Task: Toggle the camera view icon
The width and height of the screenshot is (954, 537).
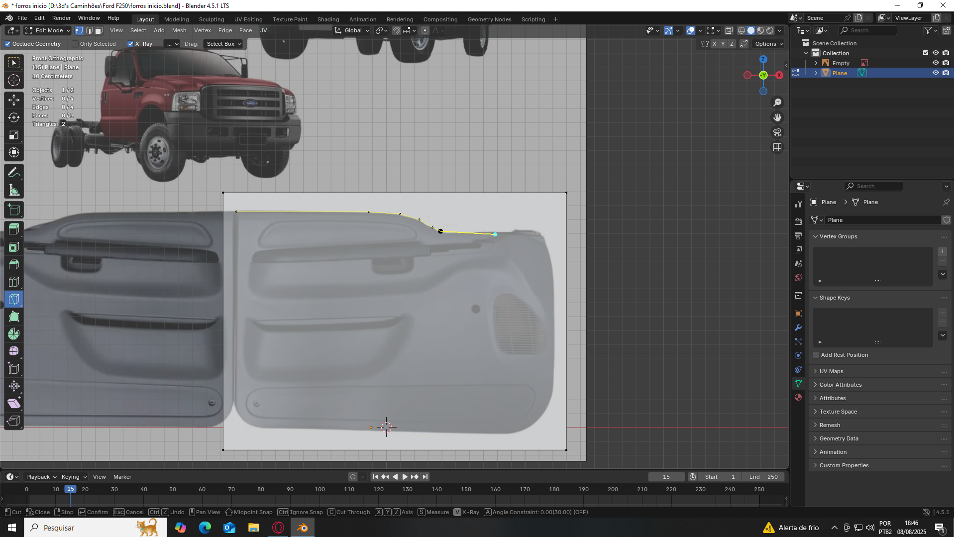Action: pyautogui.click(x=777, y=132)
